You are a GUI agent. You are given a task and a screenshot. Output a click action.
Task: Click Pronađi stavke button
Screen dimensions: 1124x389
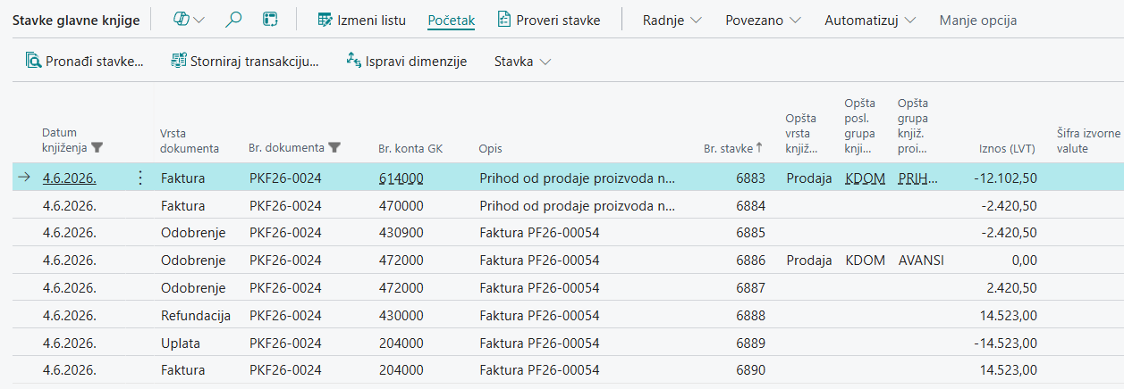click(x=84, y=62)
